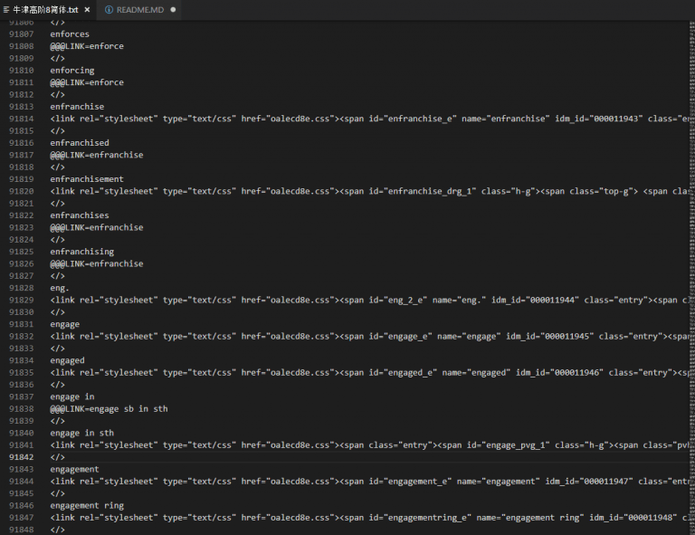The width and height of the screenshot is (695, 535).
Task: Click the 'eng.' headword line
Action: pyautogui.click(x=60, y=288)
